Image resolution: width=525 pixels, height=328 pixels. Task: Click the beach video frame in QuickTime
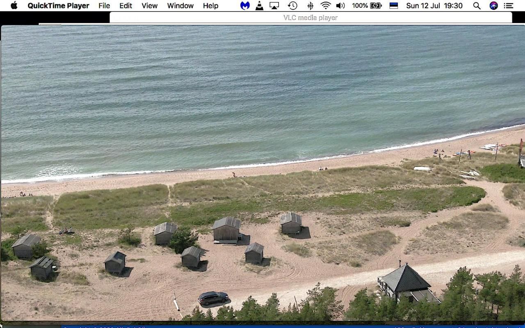[262, 173]
